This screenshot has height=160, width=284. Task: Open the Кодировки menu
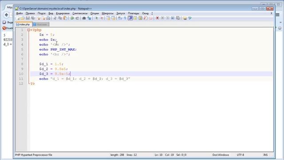coord(63,13)
